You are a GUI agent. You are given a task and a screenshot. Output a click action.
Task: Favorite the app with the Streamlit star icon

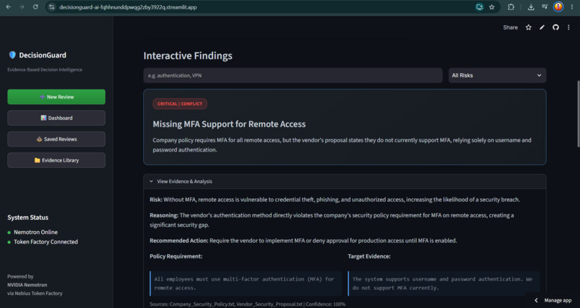pyautogui.click(x=529, y=27)
